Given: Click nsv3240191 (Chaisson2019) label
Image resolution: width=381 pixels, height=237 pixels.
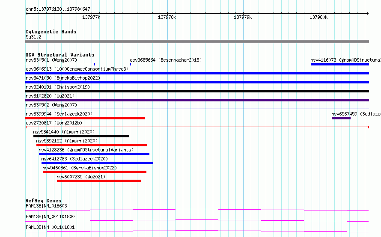Looking at the screenshot, I should coord(58,87).
